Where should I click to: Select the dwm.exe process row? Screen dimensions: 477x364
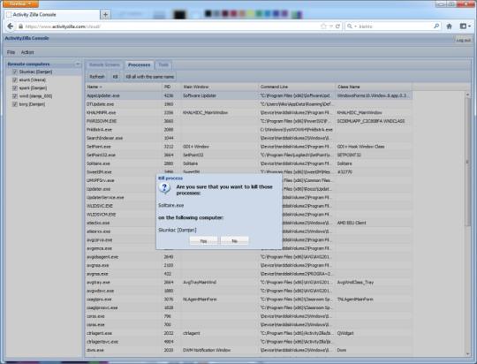click(x=248, y=350)
